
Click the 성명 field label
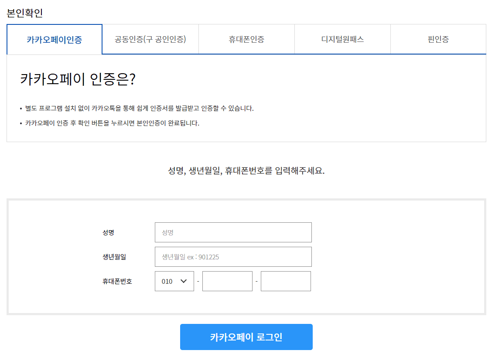click(x=108, y=232)
